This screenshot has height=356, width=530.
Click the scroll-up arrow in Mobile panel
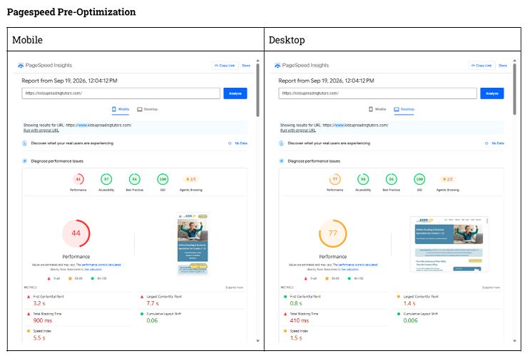click(258, 61)
